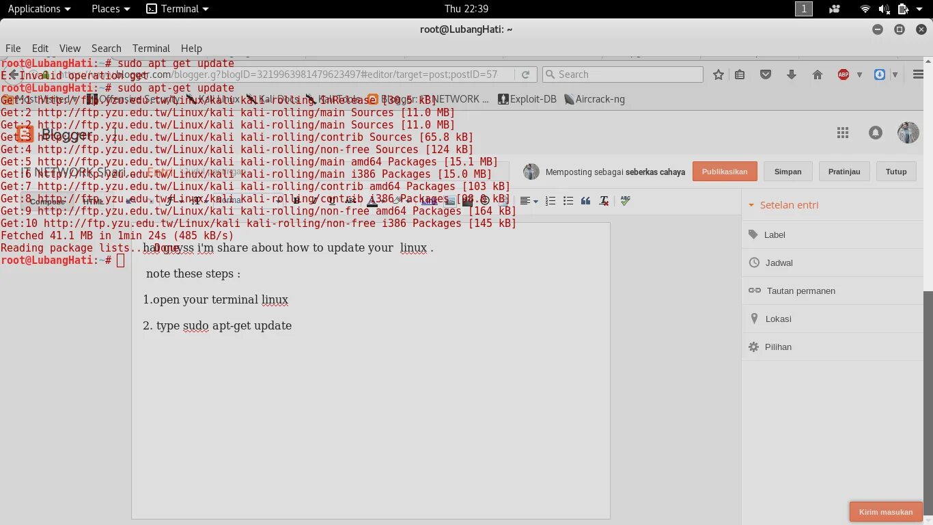Expand download extension dropdown arrow
The image size is (933, 525).
point(895,75)
